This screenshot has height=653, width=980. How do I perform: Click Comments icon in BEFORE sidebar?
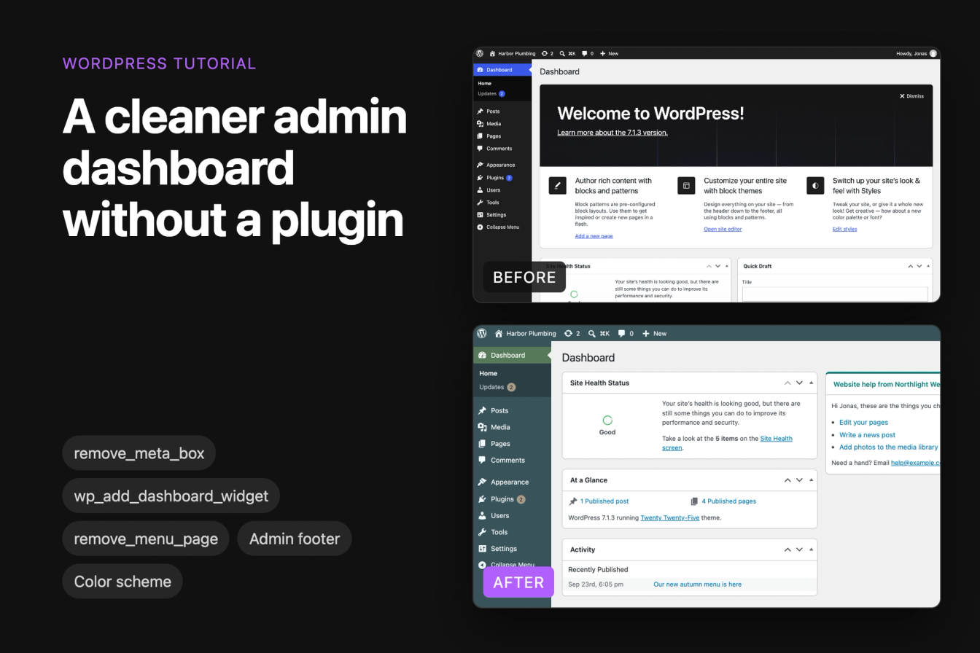click(480, 149)
